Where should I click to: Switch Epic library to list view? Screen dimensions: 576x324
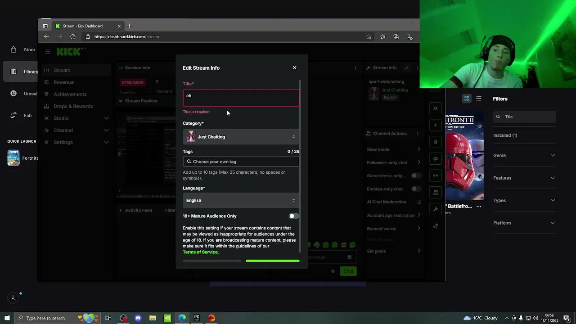coord(479,99)
